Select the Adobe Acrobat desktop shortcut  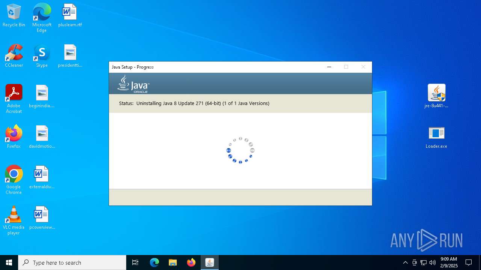14,99
